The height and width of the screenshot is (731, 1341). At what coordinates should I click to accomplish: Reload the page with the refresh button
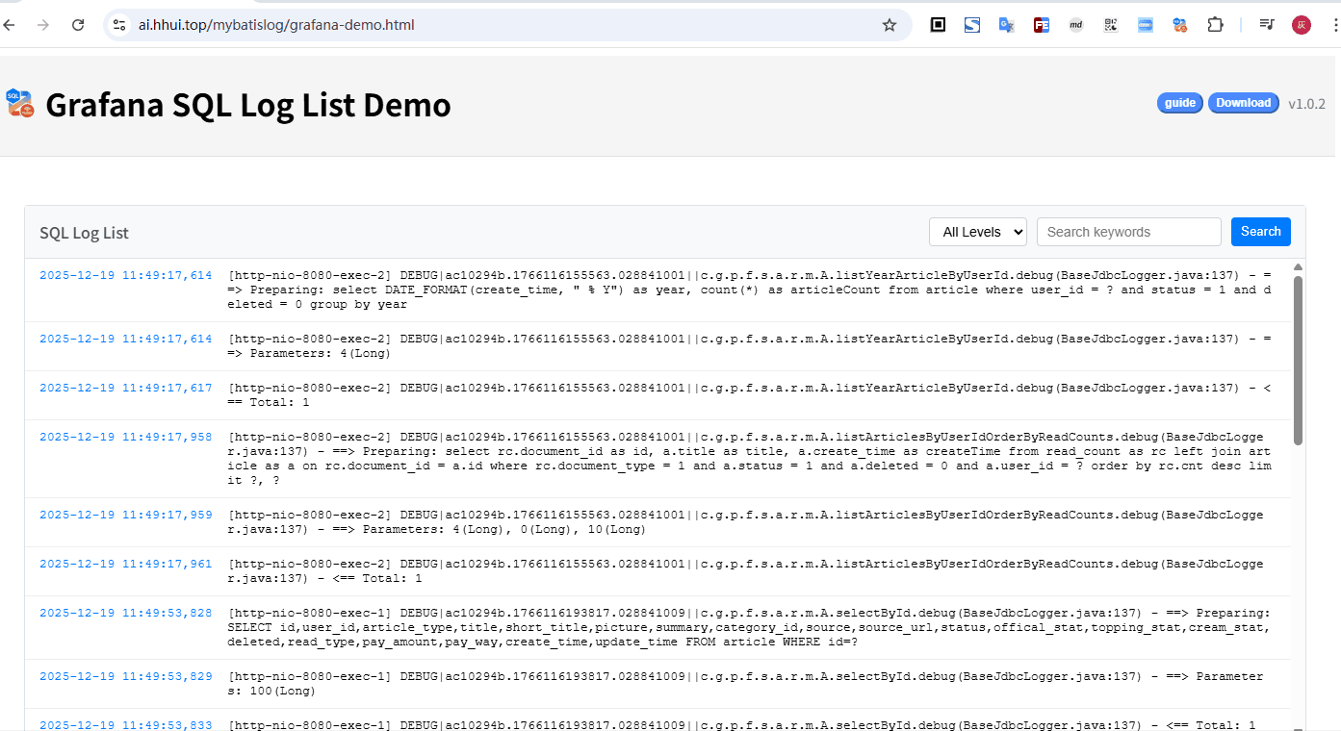[78, 25]
